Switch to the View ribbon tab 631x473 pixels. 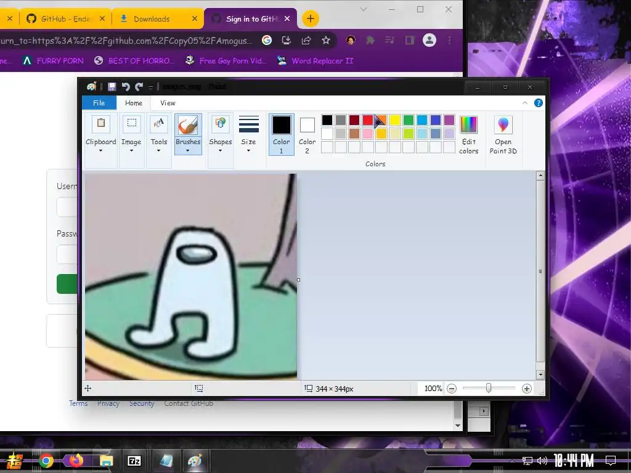click(168, 103)
